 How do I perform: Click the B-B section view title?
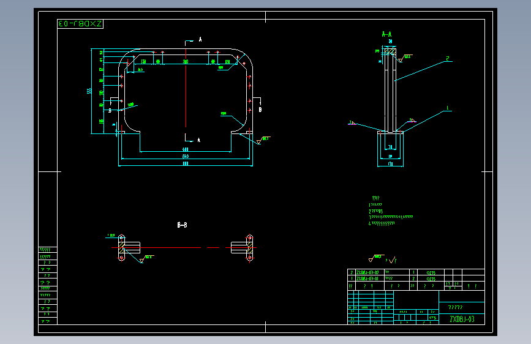click(x=182, y=225)
